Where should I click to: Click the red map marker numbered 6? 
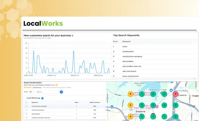176,94
